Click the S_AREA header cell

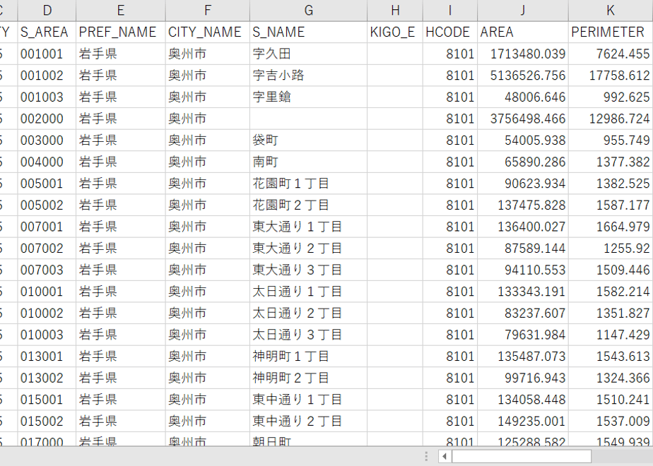point(47,32)
